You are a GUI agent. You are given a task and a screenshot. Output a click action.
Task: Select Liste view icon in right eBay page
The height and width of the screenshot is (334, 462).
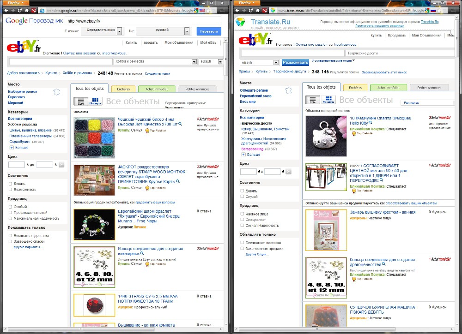[313, 100]
